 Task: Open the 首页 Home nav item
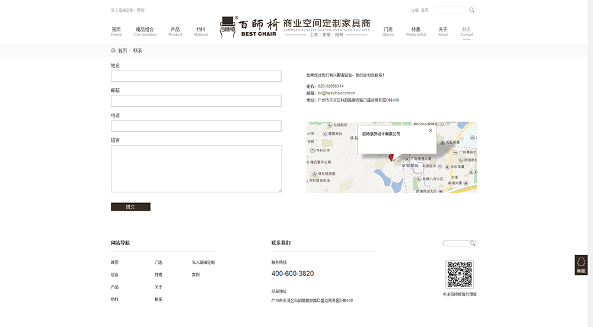pos(116,32)
